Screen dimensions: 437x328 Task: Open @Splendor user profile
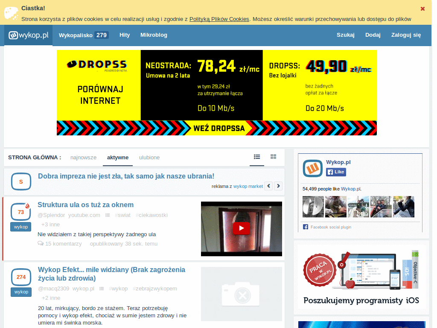coord(51,215)
